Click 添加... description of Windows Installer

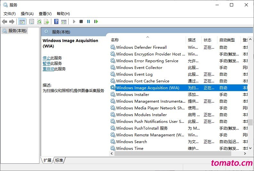point(193,94)
